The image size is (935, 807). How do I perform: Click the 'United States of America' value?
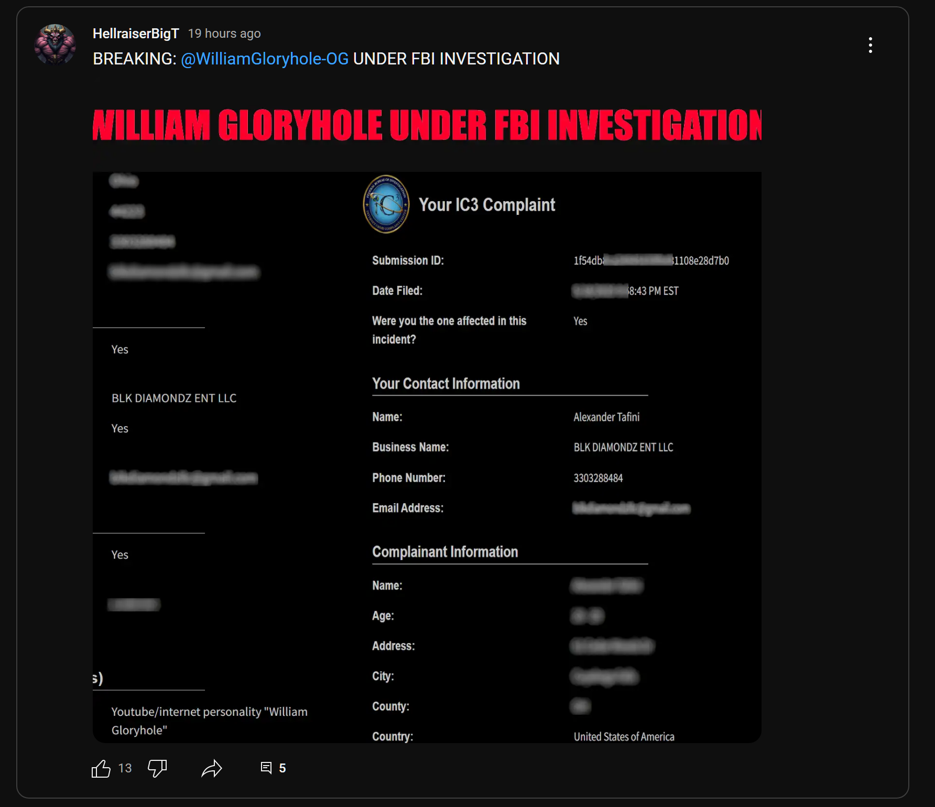(624, 737)
